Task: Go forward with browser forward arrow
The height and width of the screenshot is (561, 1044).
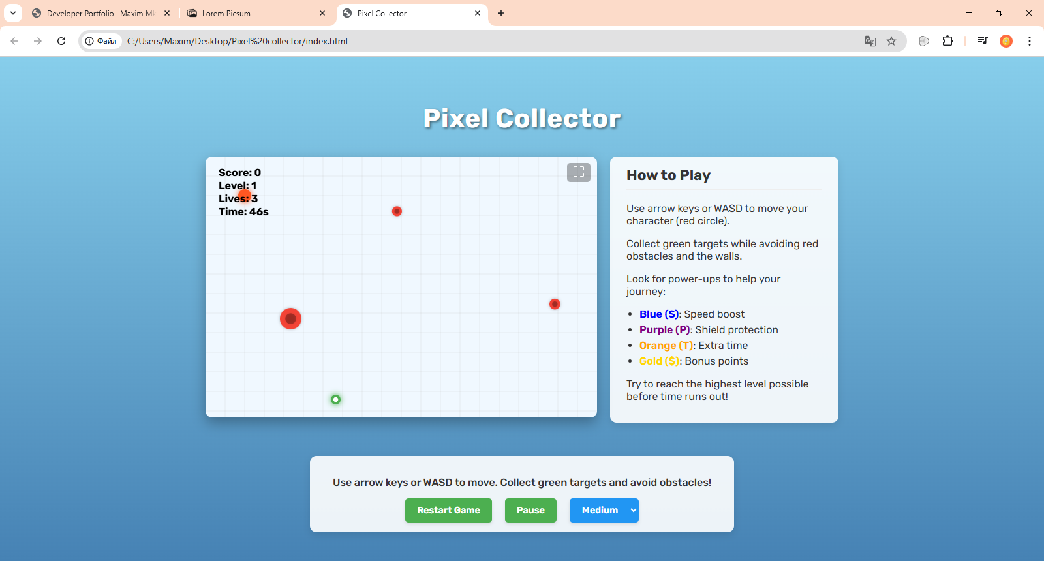Action: (x=38, y=41)
